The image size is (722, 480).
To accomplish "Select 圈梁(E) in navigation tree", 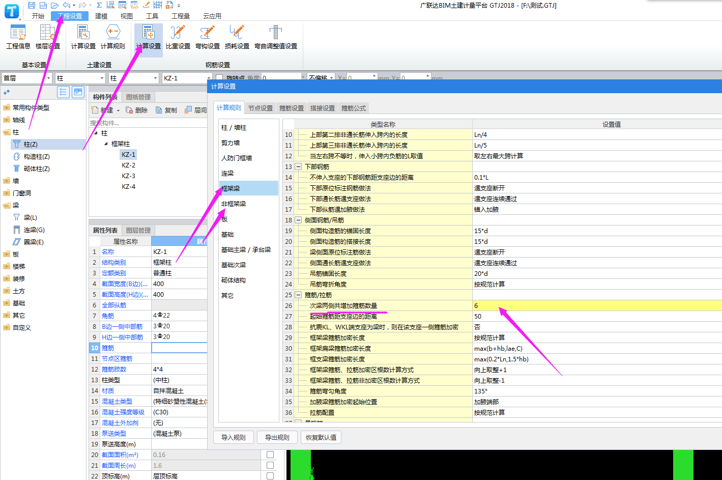I will [34, 242].
